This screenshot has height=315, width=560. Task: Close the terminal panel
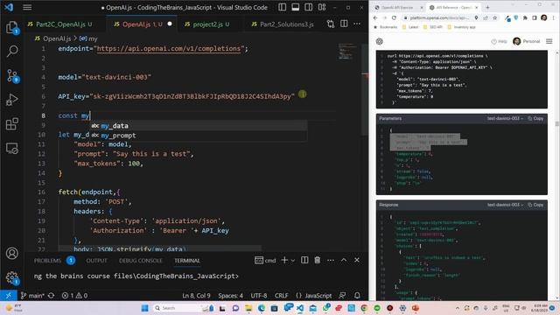[357, 260]
